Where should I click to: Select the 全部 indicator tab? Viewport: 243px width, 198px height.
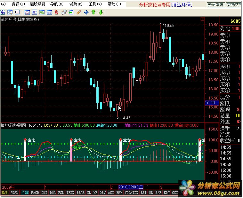click(x=25, y=193)
